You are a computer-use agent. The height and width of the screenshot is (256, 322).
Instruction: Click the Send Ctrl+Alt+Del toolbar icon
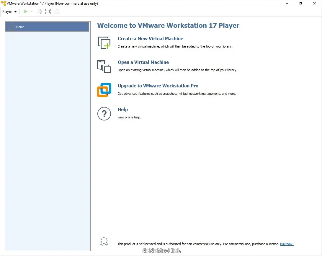tap(39, 12)
